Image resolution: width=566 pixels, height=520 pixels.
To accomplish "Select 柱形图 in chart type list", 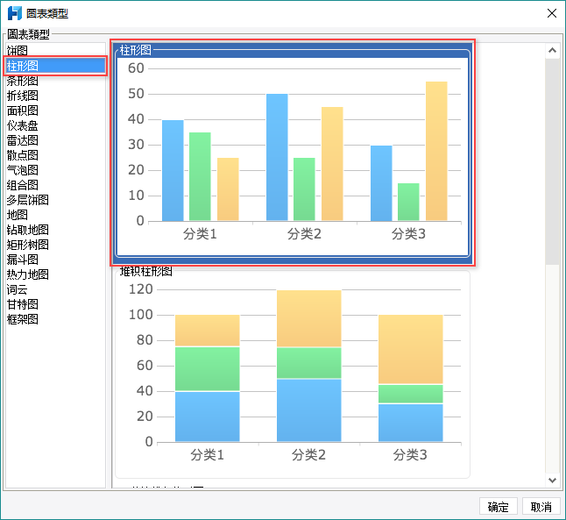I will [x=55, y=66].
